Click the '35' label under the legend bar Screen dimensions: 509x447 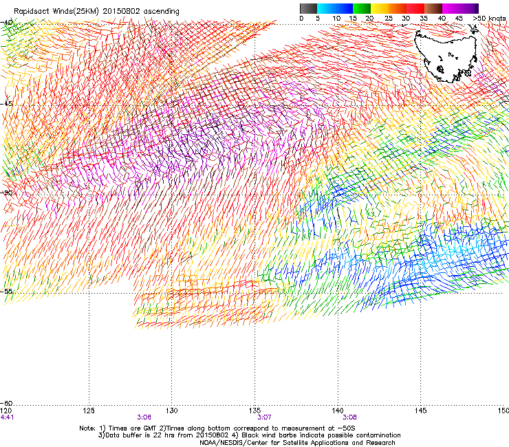pos(424,18)
